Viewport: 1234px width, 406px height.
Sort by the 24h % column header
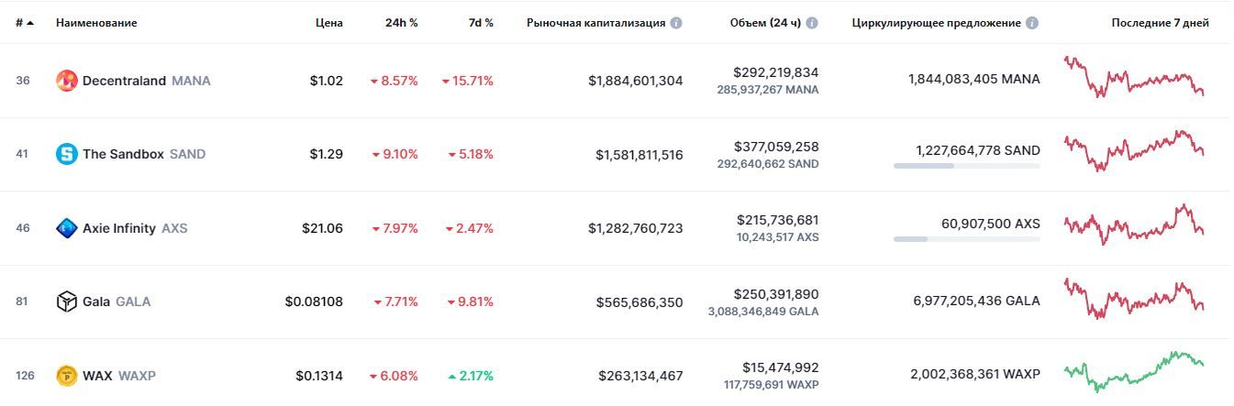401,23
